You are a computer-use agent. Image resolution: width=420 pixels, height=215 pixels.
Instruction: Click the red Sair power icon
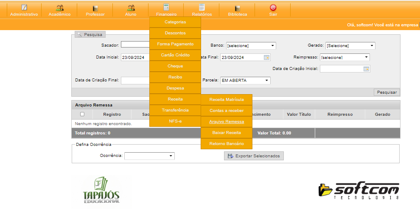(273, 8)
